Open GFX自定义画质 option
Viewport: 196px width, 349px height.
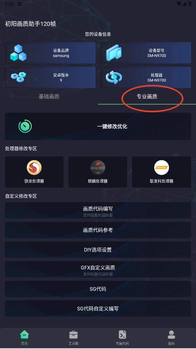point(98,269)
